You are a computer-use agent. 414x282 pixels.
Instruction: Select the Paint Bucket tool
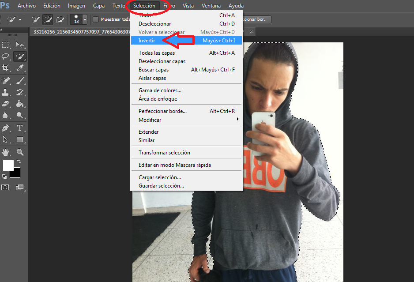(x=20, y=104)
